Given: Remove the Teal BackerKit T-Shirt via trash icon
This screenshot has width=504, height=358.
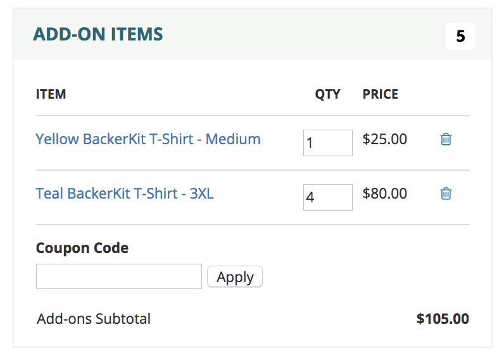Looking at the screenshot, I should 446,194.
